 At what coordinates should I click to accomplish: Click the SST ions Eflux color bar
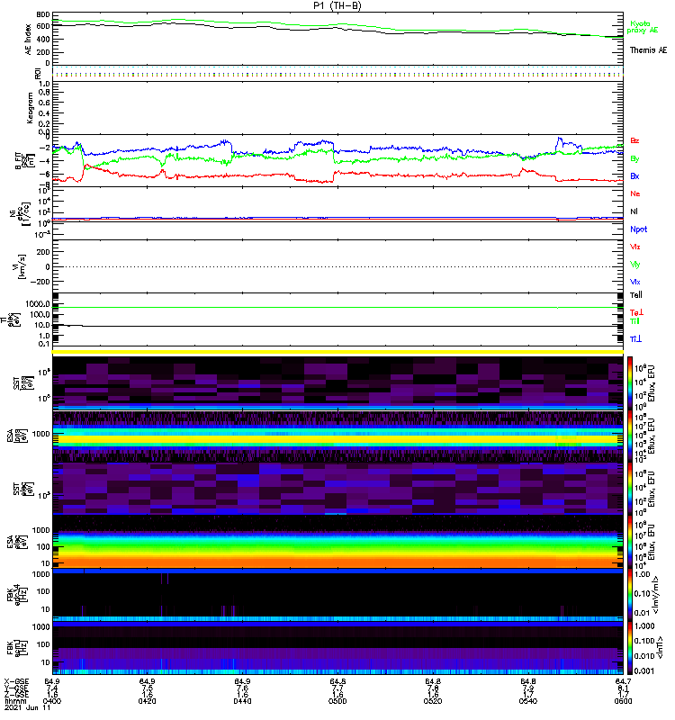click(x=630, y=383)
